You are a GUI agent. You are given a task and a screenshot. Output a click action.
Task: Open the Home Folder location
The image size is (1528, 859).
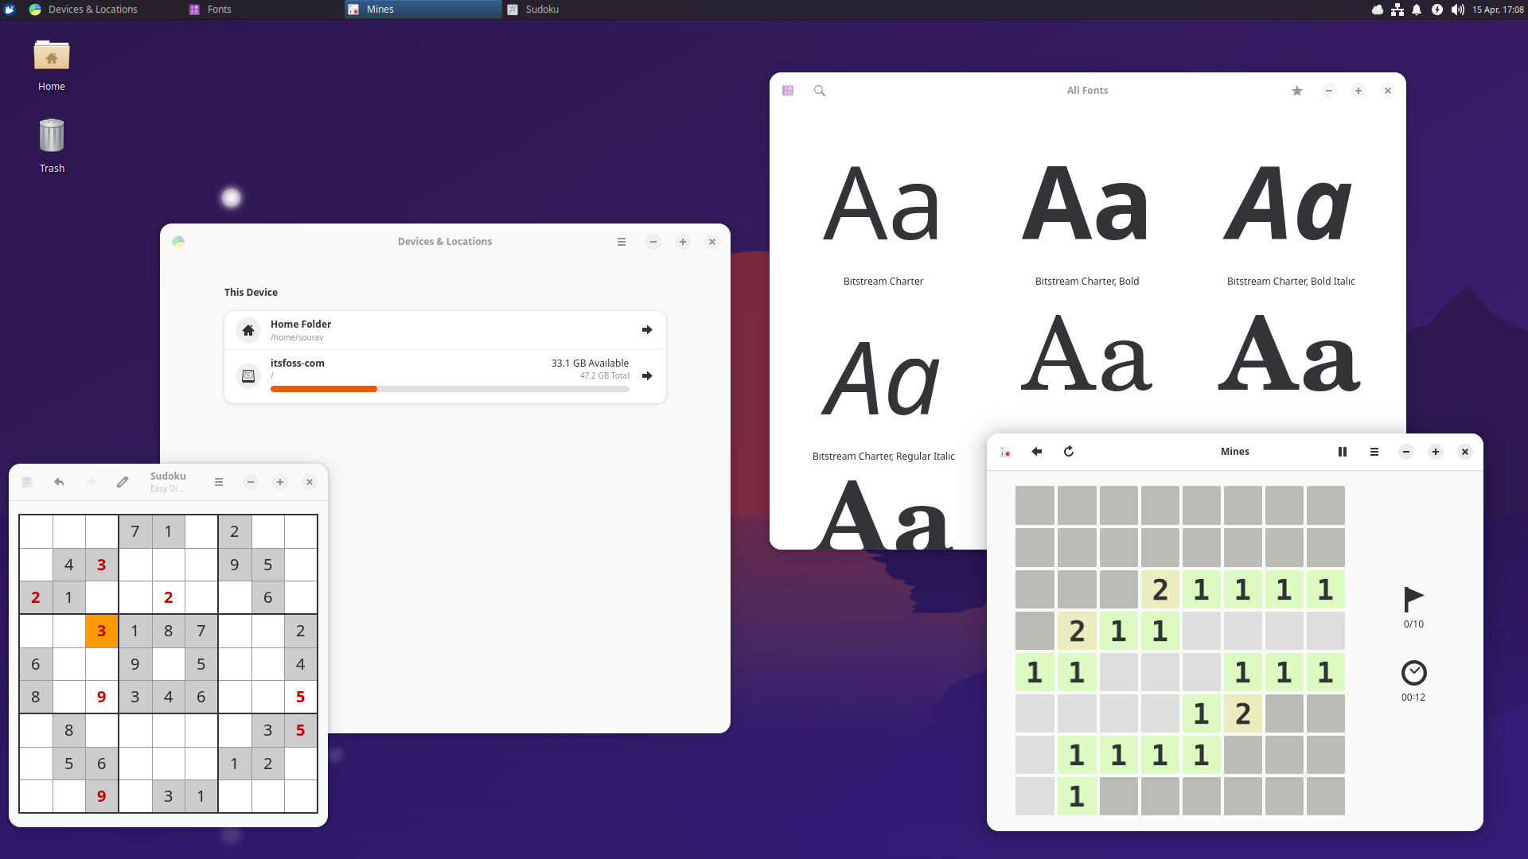446,329
